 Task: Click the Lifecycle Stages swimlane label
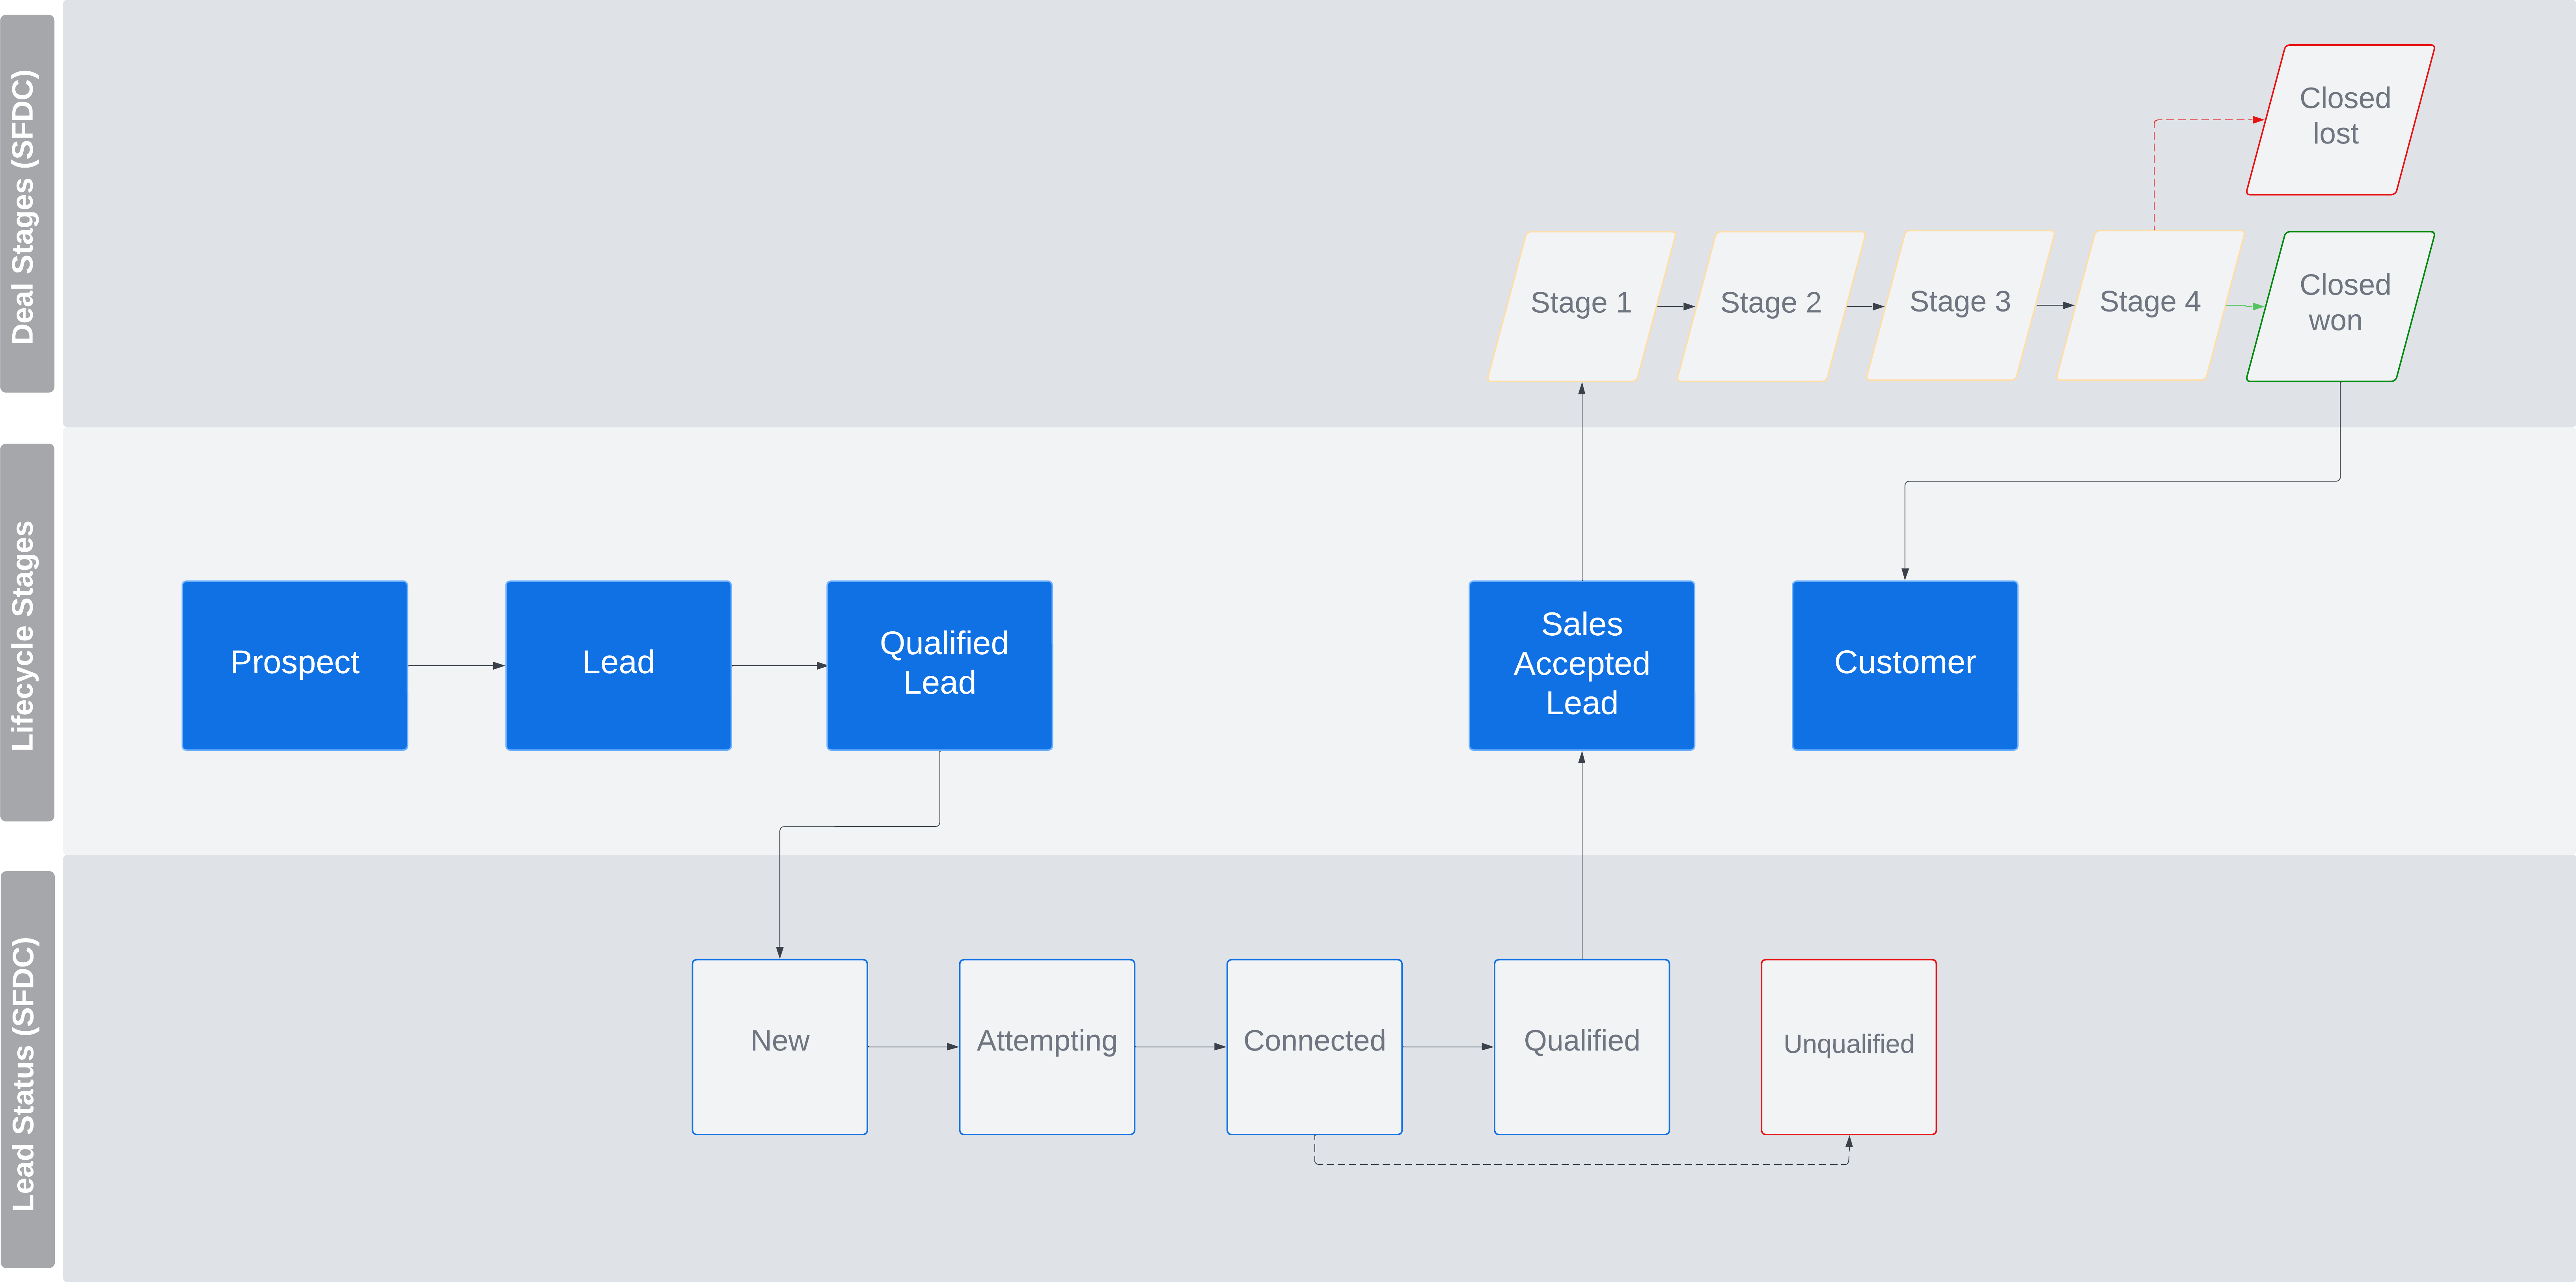tap(27, 633)
